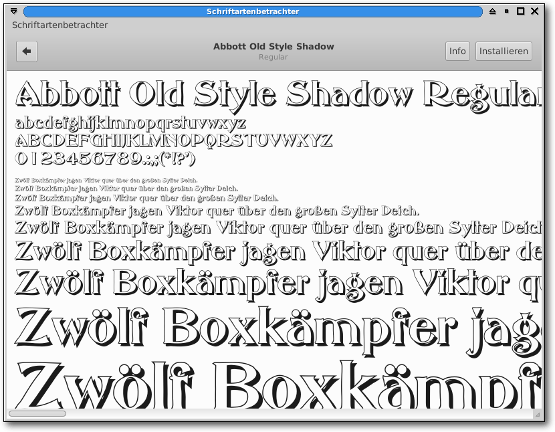Click the smallest 'Zwölf Boxkämpfer' sample sentence

(106, 181)
